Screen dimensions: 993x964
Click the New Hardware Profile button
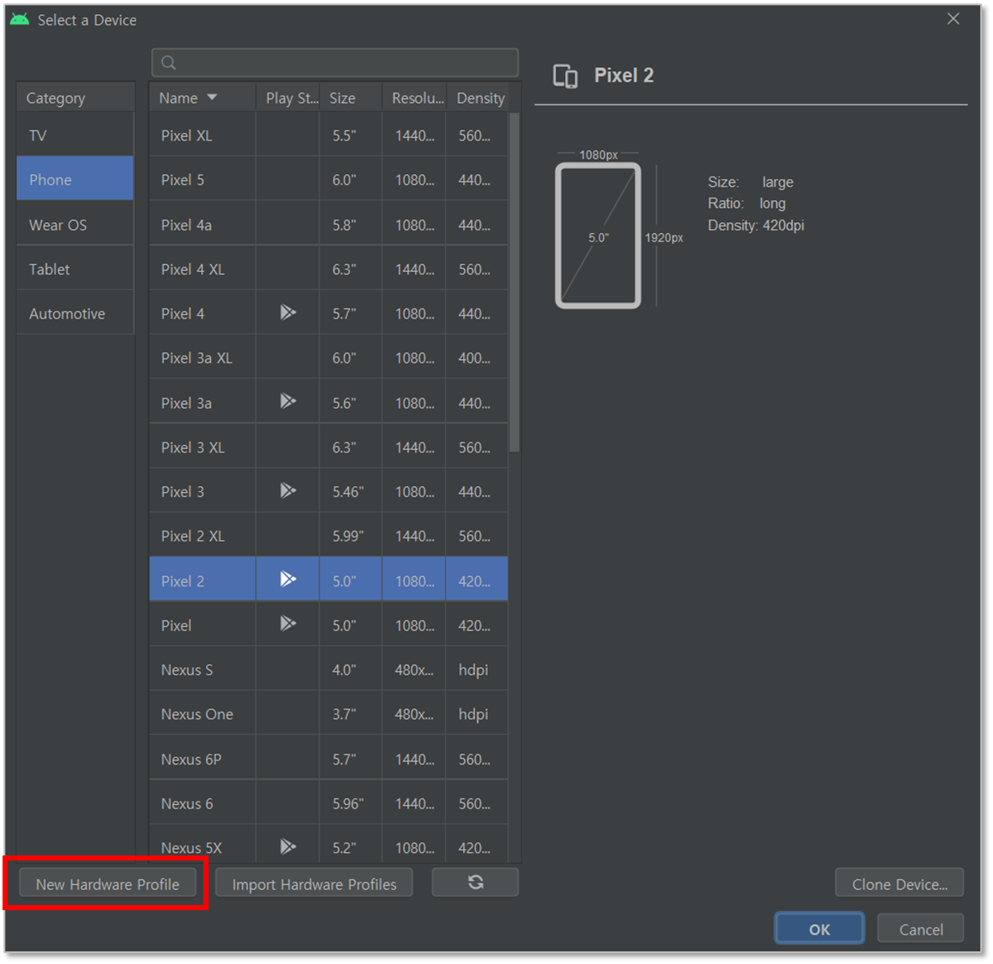107,884
